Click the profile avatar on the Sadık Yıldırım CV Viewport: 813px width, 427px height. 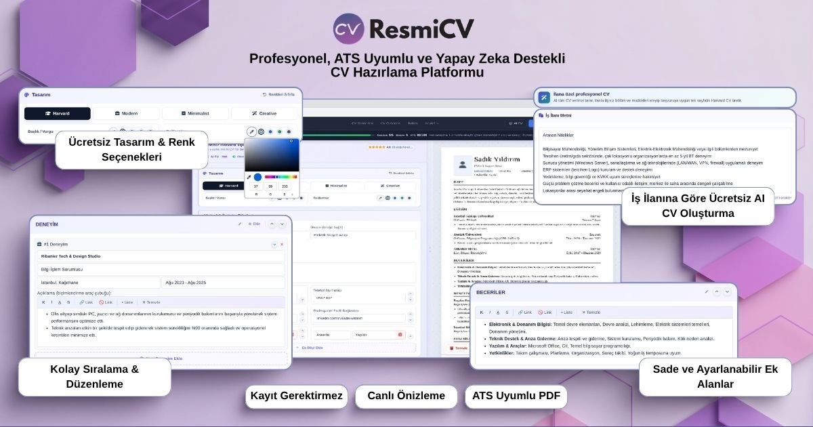(463, 163)
